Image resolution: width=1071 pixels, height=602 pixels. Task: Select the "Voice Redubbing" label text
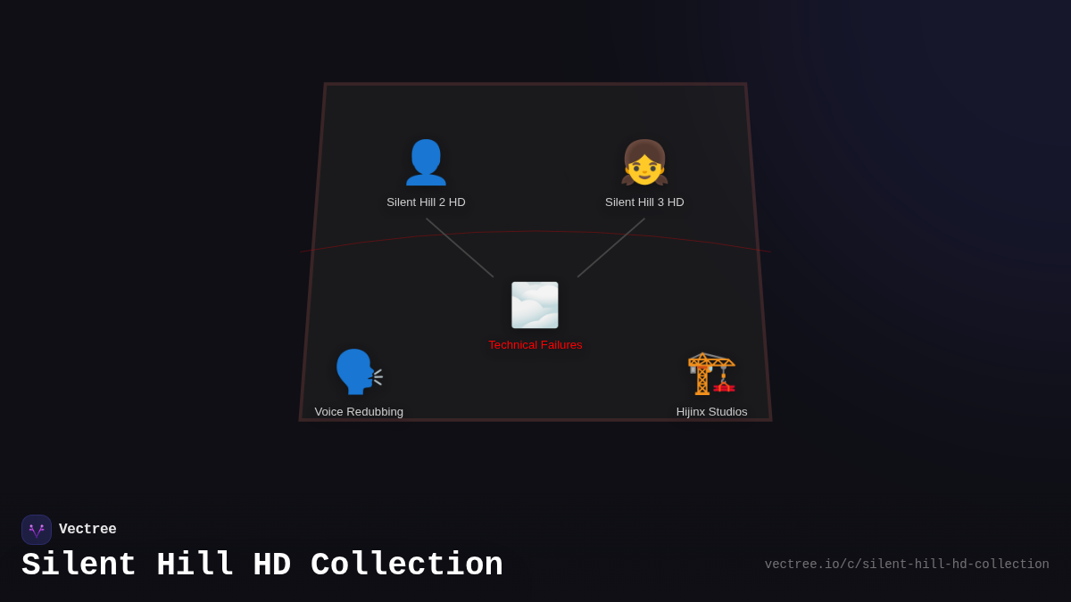359,411
